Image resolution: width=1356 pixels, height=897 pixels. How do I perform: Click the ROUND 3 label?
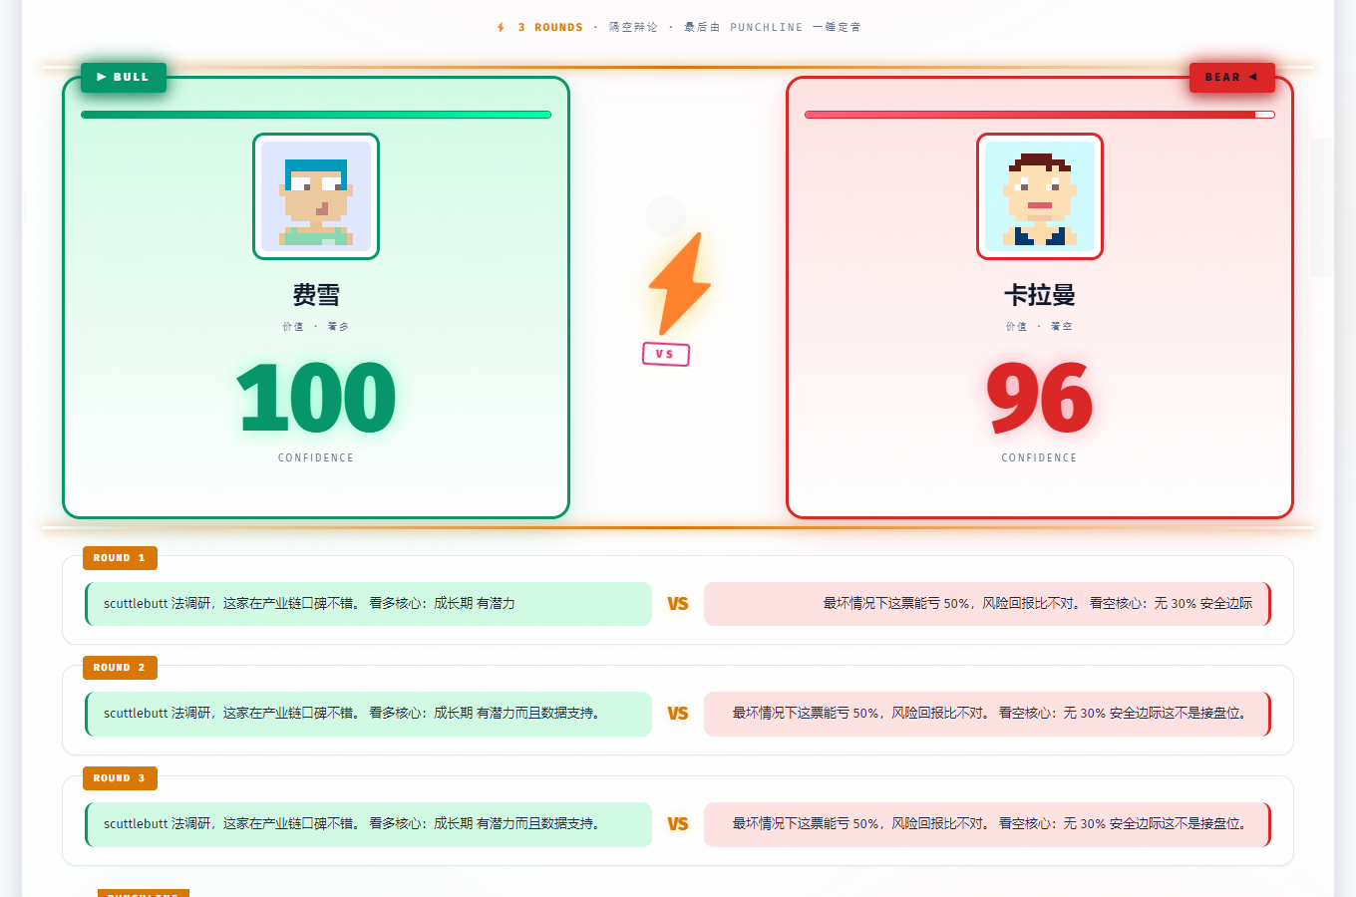tap(120, 778)
